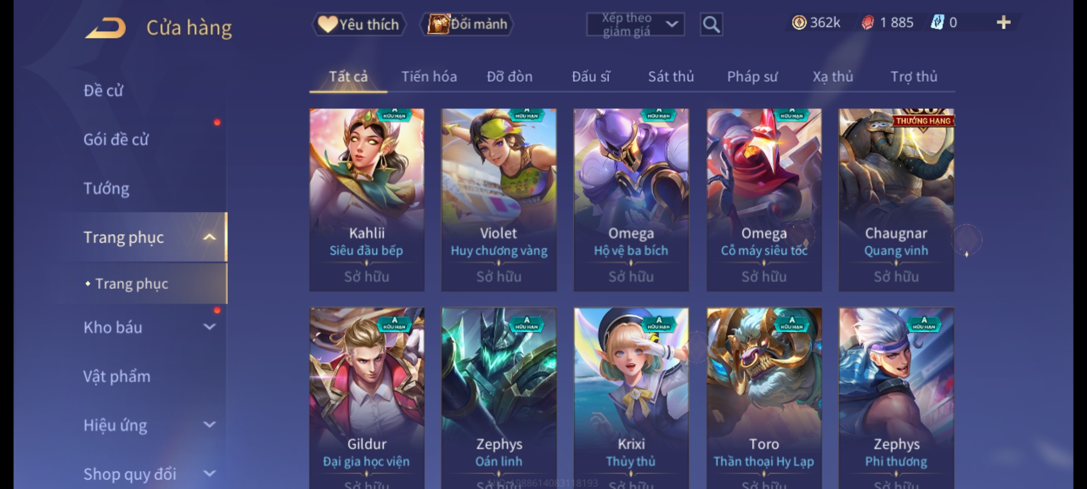Expand the Kho báu section
Image resolution: width=1087 pixels, height=489 pixels.
tap(209, 326)
